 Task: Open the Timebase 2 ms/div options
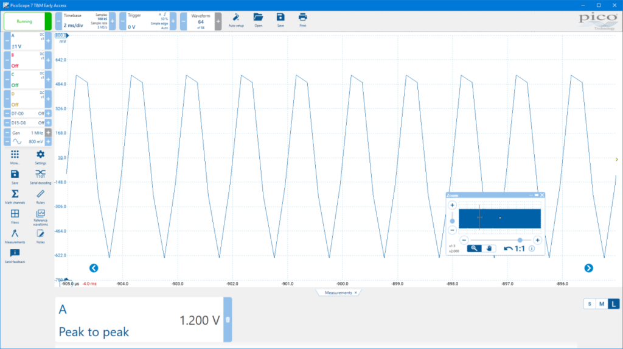coord(85,21)
